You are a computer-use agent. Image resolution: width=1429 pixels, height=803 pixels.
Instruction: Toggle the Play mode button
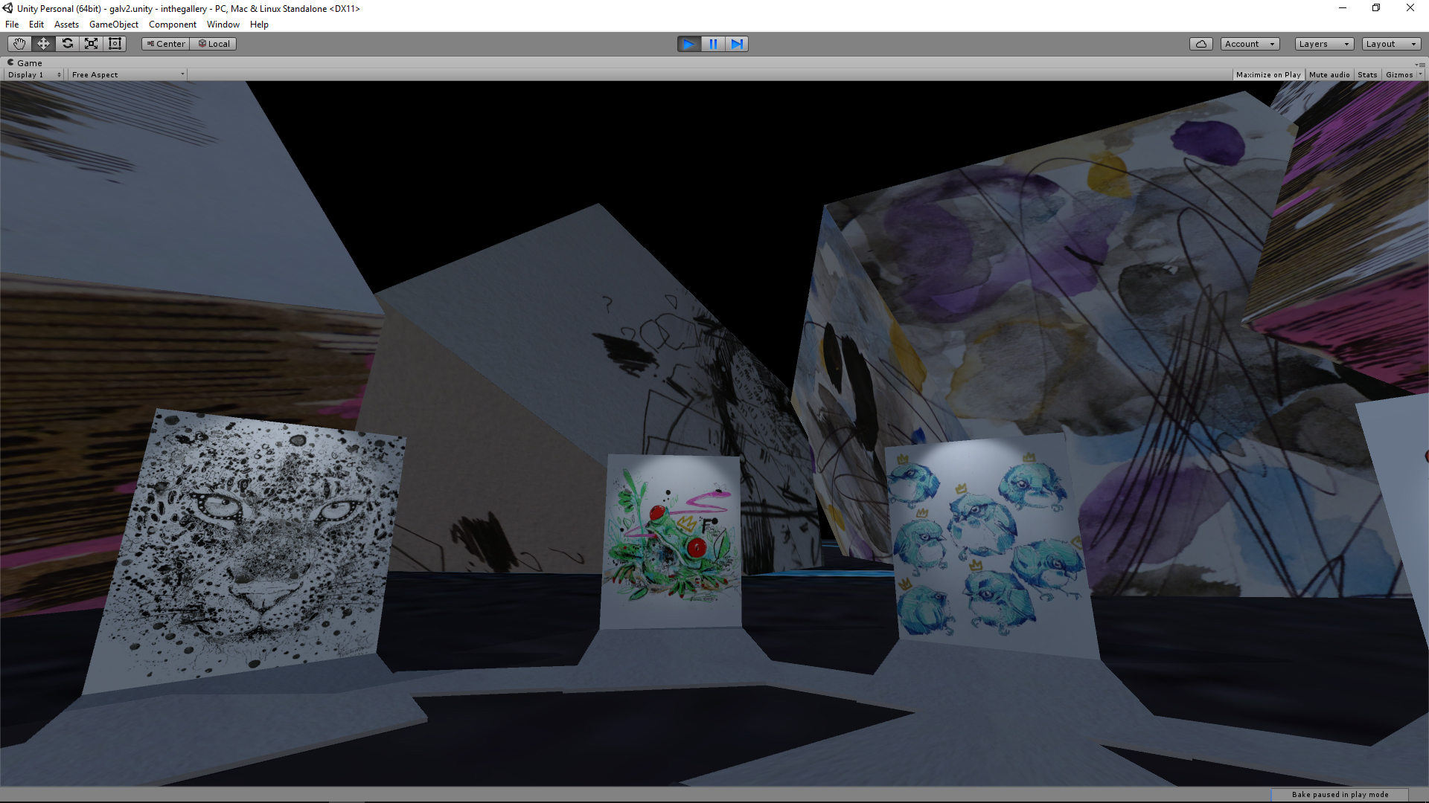tap(689, 44)
